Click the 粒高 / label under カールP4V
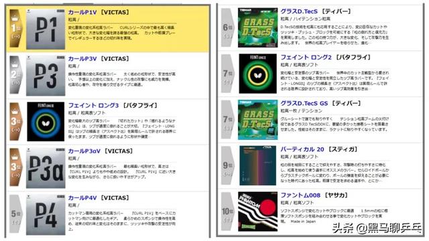The width and height of the screenshot is (429, 241). point(74,206)
